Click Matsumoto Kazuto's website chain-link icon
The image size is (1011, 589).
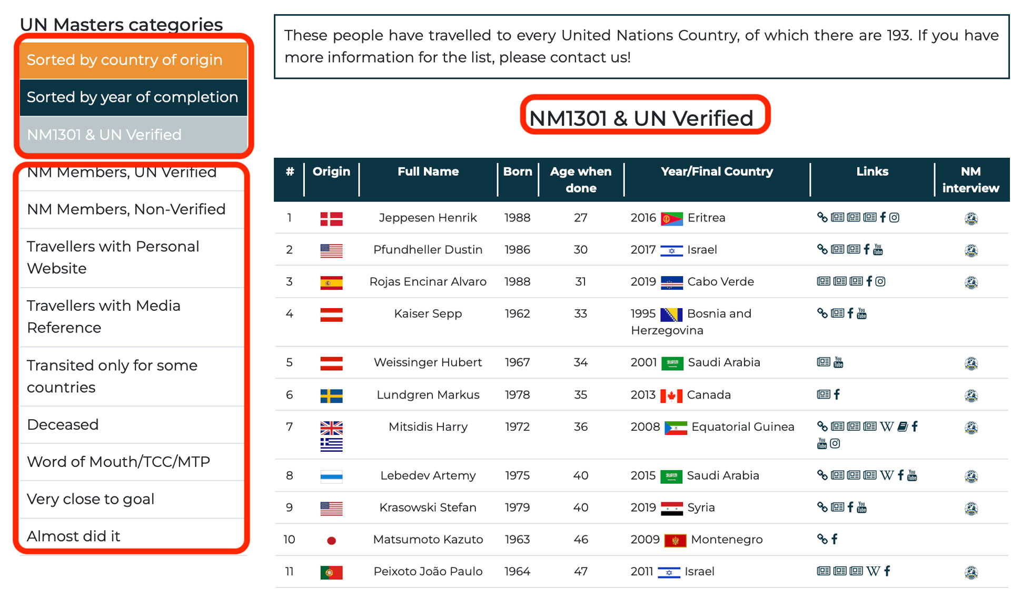tap(822, 539)
